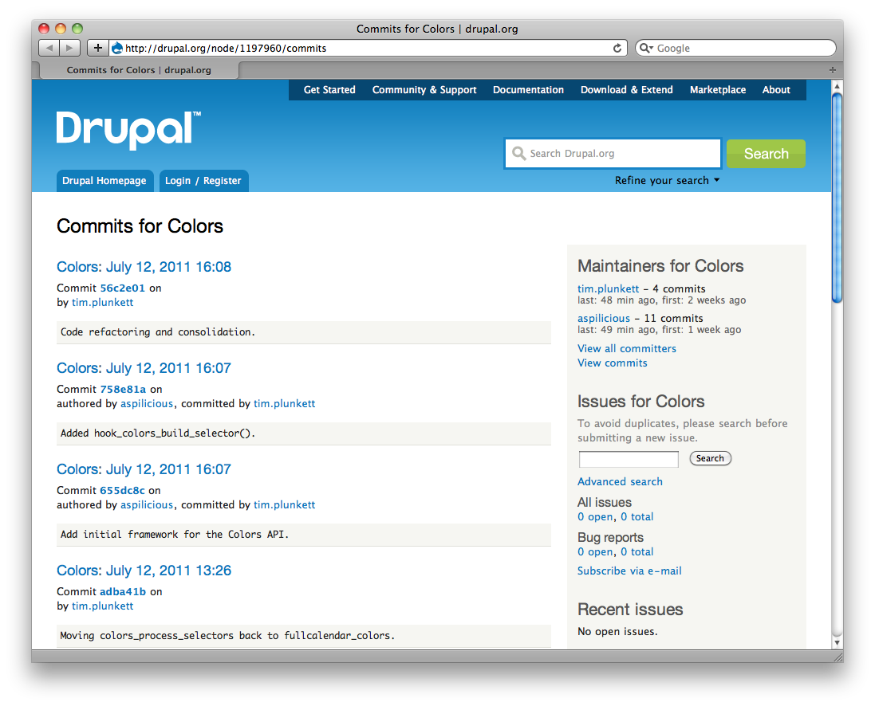The width and height of the screenshot is (875, 706).
Task: Focus the Google search field
Action: point(735,48)
